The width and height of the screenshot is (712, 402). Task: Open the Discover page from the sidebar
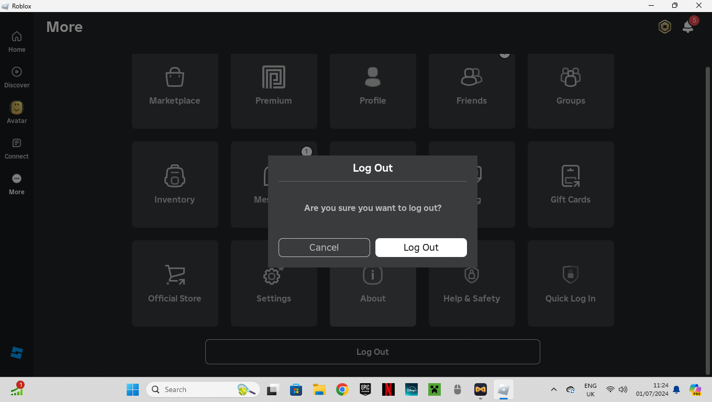coord(17,77)
